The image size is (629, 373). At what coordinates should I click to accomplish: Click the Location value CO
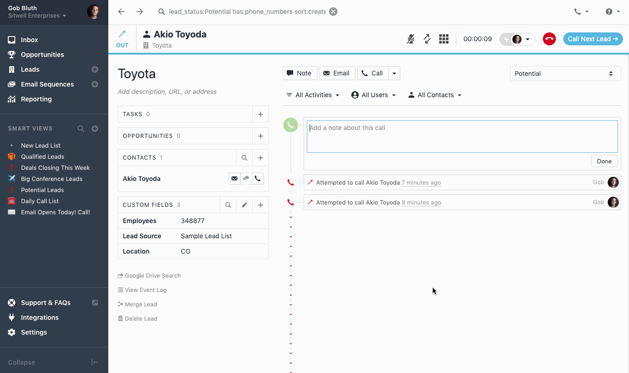point(186,251)
